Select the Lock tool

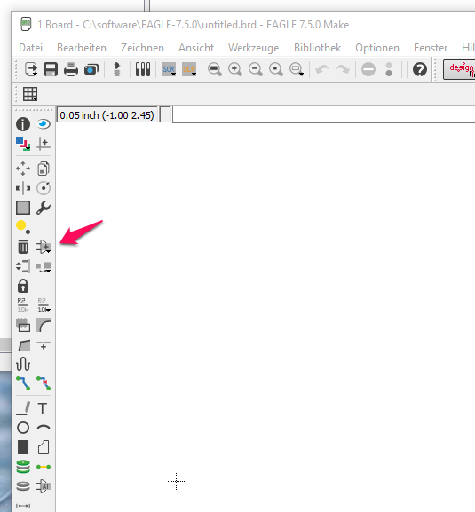click(x=23, y=286)
